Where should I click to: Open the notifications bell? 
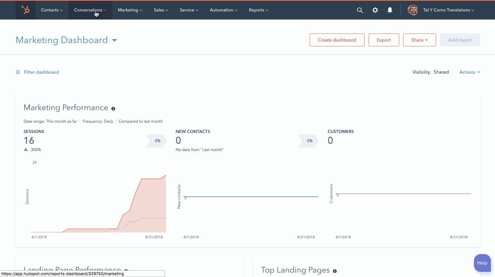pyautogui.click(x=390, y=10)
